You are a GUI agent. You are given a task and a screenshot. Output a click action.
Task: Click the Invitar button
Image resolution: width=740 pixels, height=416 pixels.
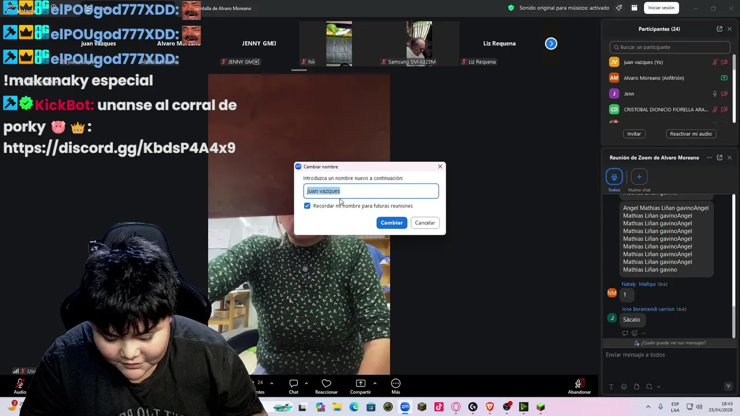click(634, 133)
